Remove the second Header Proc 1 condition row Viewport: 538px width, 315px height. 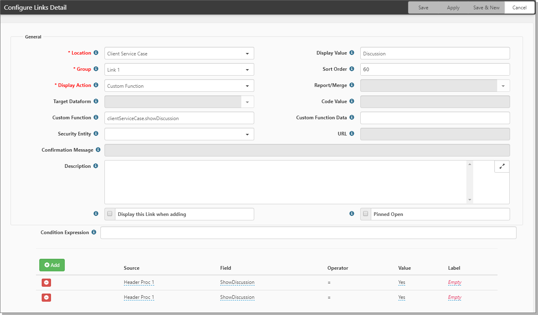46,298
